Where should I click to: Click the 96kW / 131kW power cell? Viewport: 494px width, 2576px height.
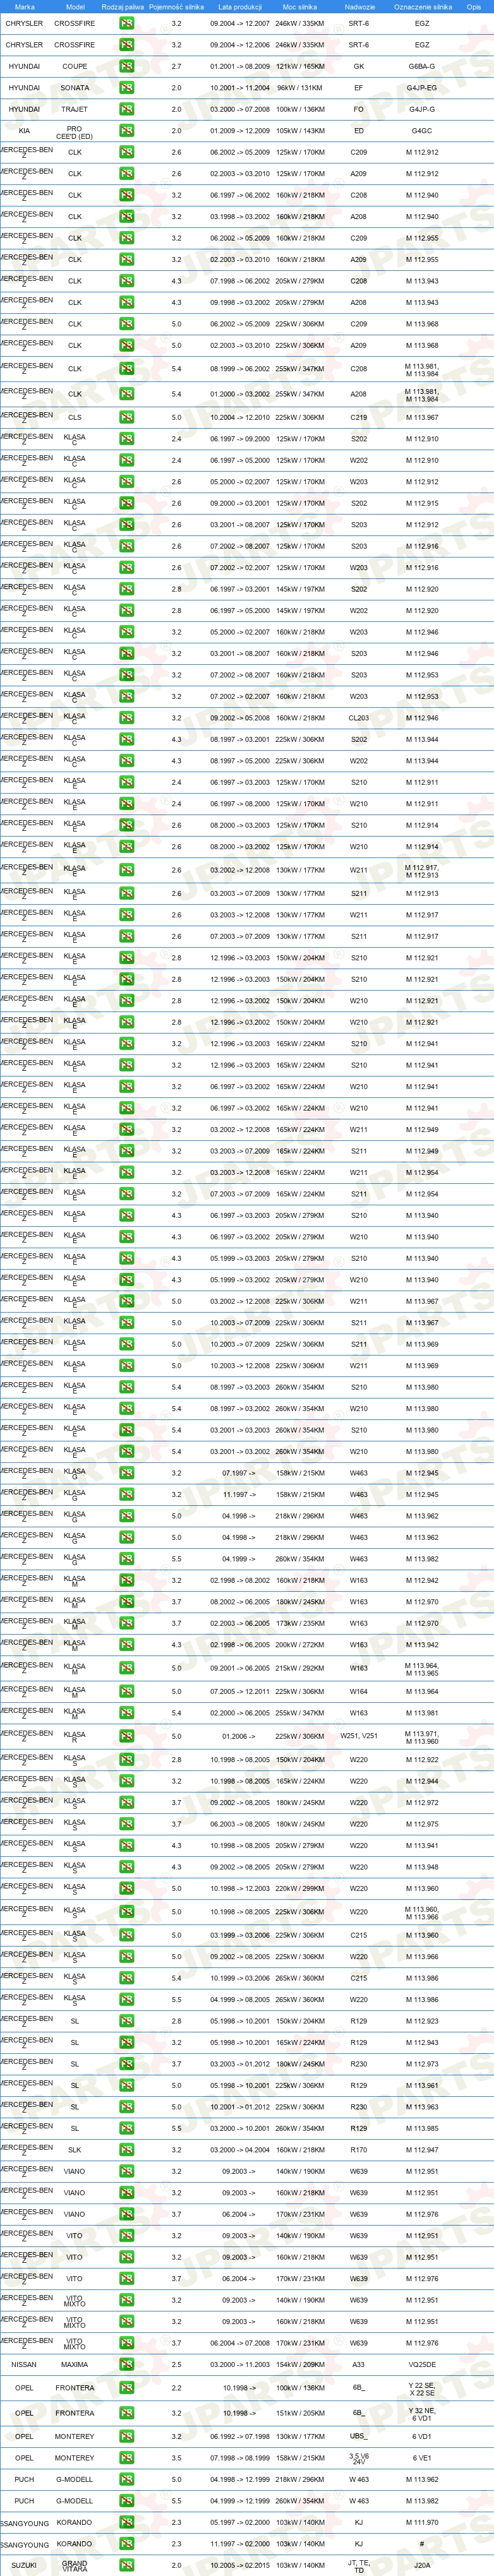click(300, 87)
